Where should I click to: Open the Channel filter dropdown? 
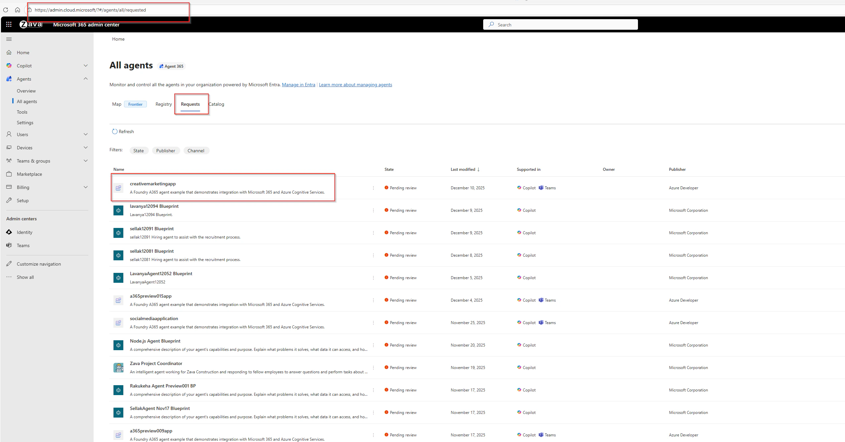[x=196, y=151]
